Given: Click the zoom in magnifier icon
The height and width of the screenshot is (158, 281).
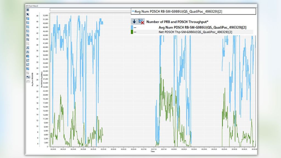Looking at the screenshot, I should 28,35.
